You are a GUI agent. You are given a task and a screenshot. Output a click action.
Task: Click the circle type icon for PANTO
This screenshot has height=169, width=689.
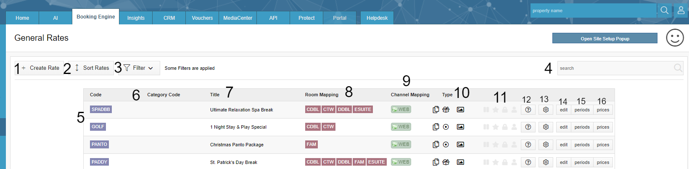point(446,145)
